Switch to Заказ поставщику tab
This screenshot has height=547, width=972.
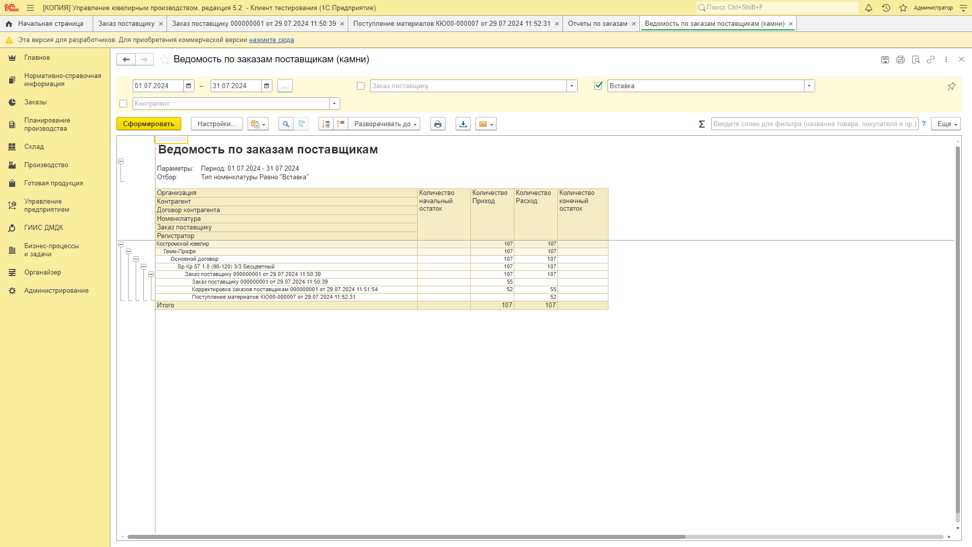pos(127,24)
